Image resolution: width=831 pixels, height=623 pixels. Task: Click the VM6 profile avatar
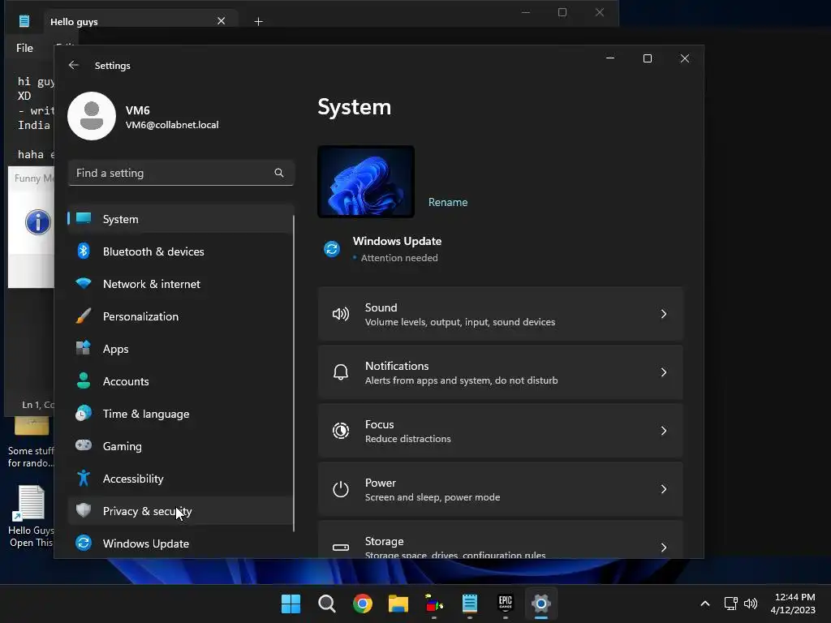92,116
